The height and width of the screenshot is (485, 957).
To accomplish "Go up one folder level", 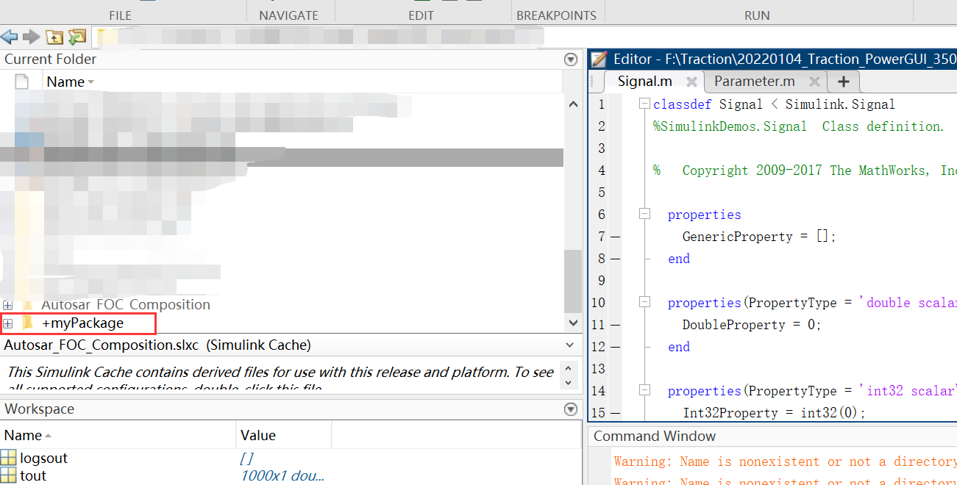I will [54, 37].
